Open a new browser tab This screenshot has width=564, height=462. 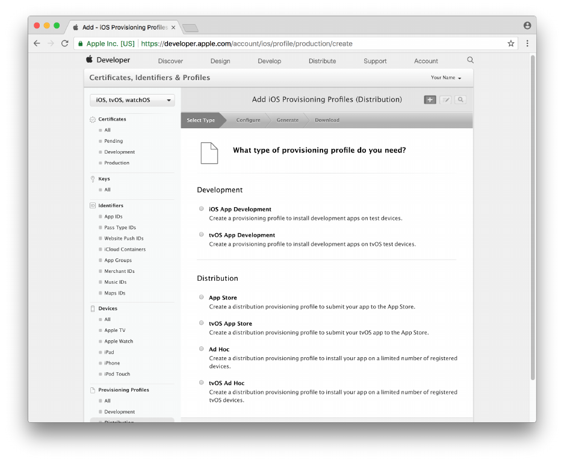point(190,28)
